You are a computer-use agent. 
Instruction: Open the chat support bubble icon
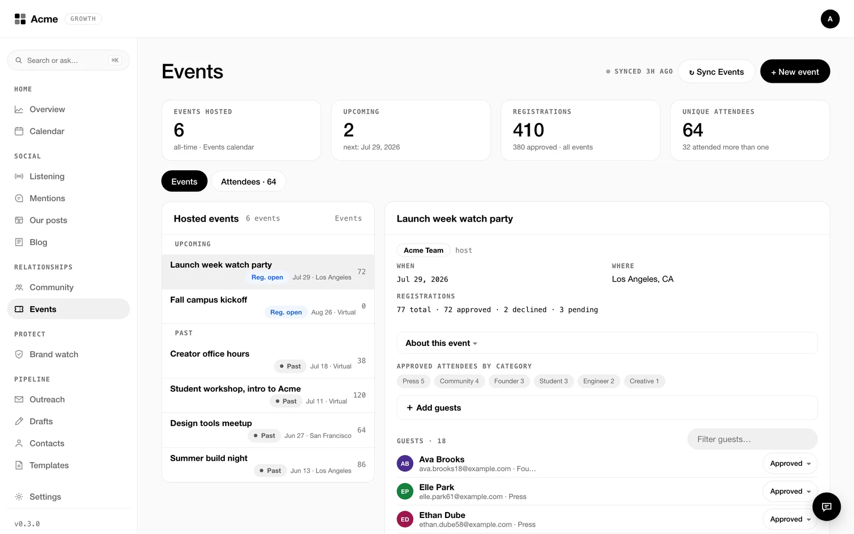pos(826,506)
